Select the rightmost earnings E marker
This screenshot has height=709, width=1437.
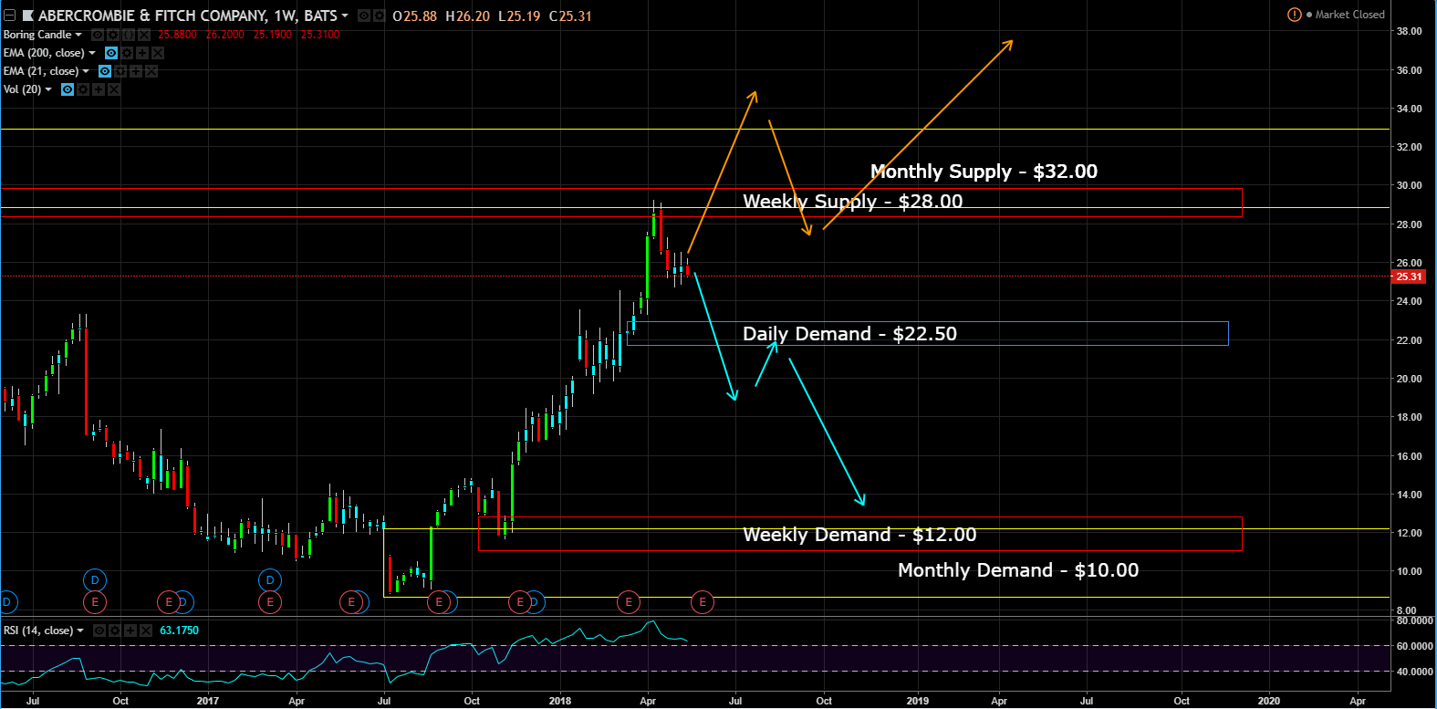click(703, 602)
